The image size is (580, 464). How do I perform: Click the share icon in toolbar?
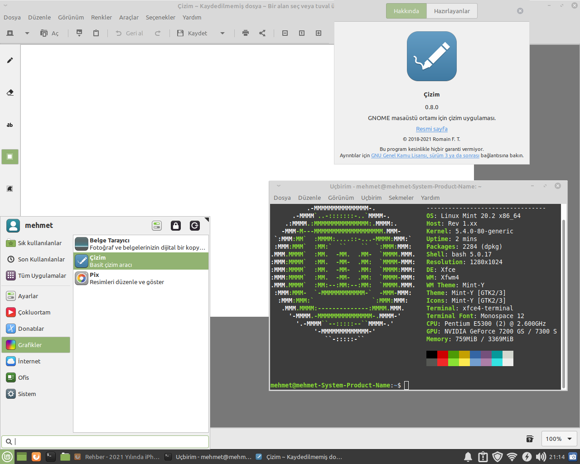(262, 33)
